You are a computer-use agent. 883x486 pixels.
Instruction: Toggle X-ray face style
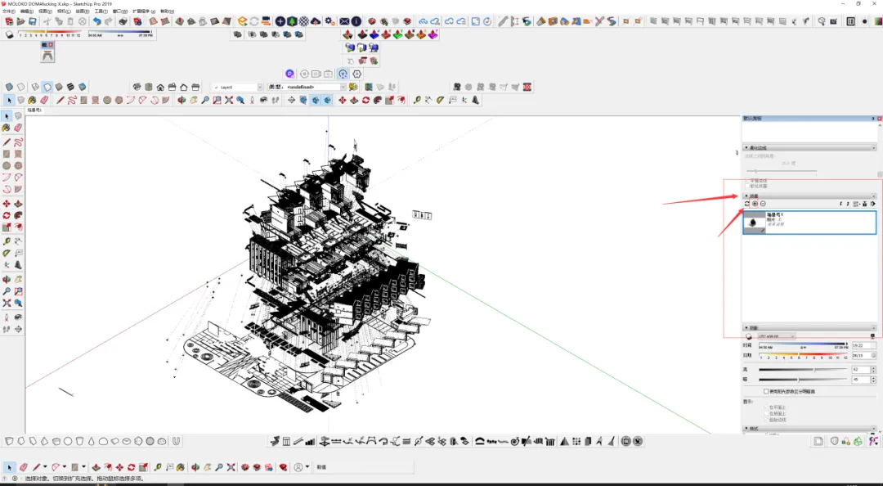click(9, 87)
